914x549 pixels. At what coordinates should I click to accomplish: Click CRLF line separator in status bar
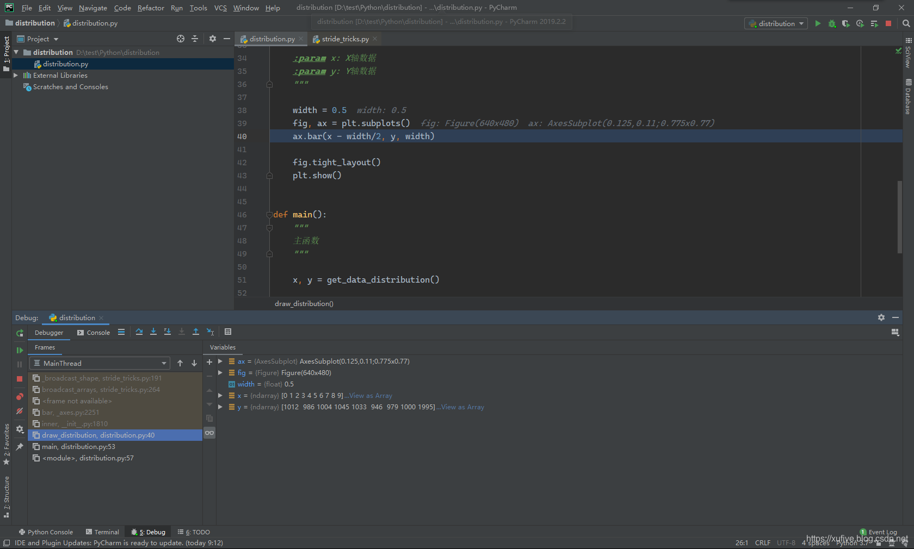click(x=762, y=542)
